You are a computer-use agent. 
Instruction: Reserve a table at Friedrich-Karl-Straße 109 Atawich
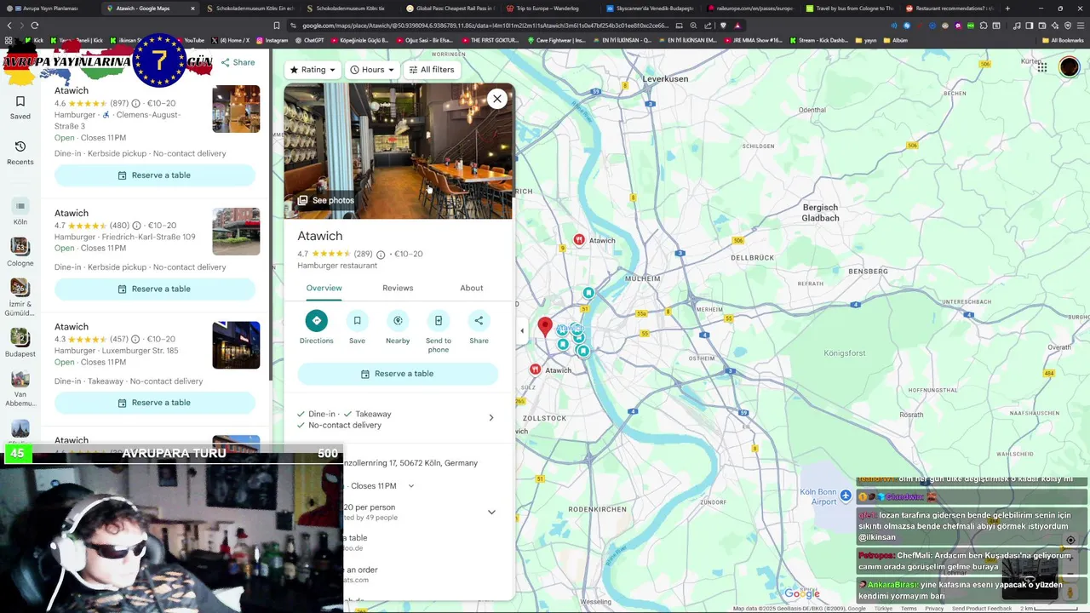(155, 289)
